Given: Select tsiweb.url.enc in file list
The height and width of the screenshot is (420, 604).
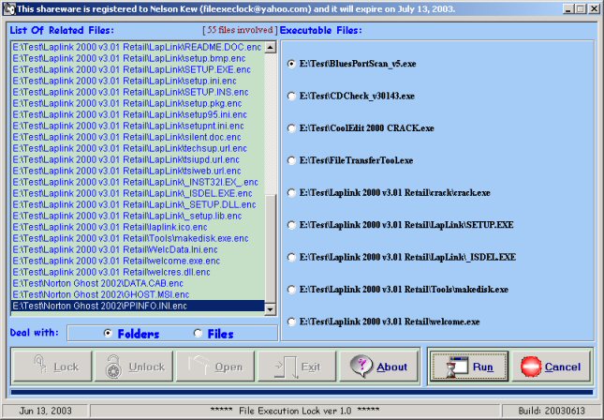Looking at the screenshot, I should [138, 171].
